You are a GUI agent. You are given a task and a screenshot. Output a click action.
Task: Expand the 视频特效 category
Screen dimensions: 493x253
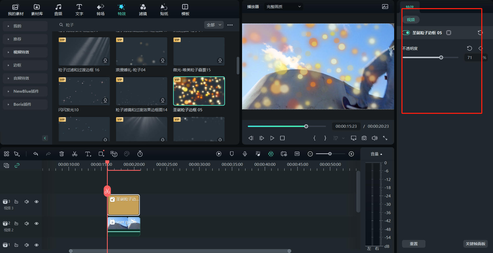pyautogui.click(x=21, y=52)
